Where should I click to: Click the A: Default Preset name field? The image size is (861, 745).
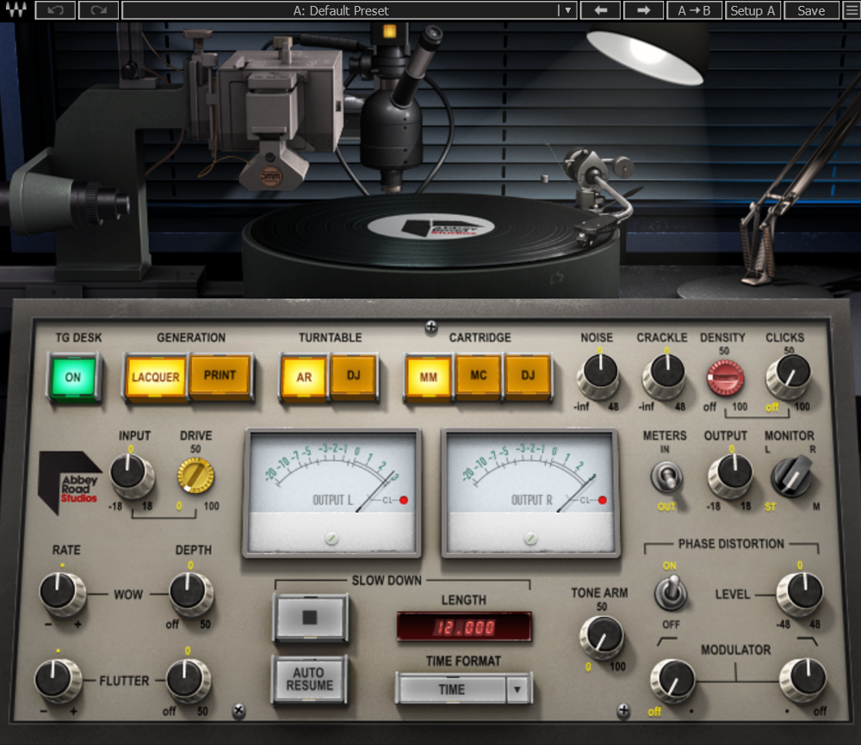[340, 10]
